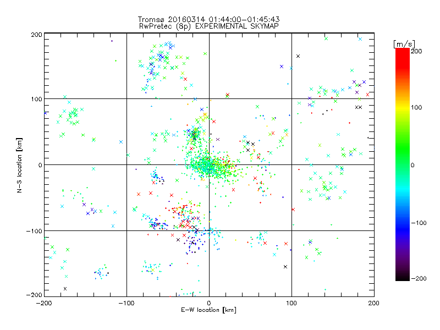440x330 pixels.
Task: Click the colorbar tick label '-200'
Action: [x=419, y=278]
